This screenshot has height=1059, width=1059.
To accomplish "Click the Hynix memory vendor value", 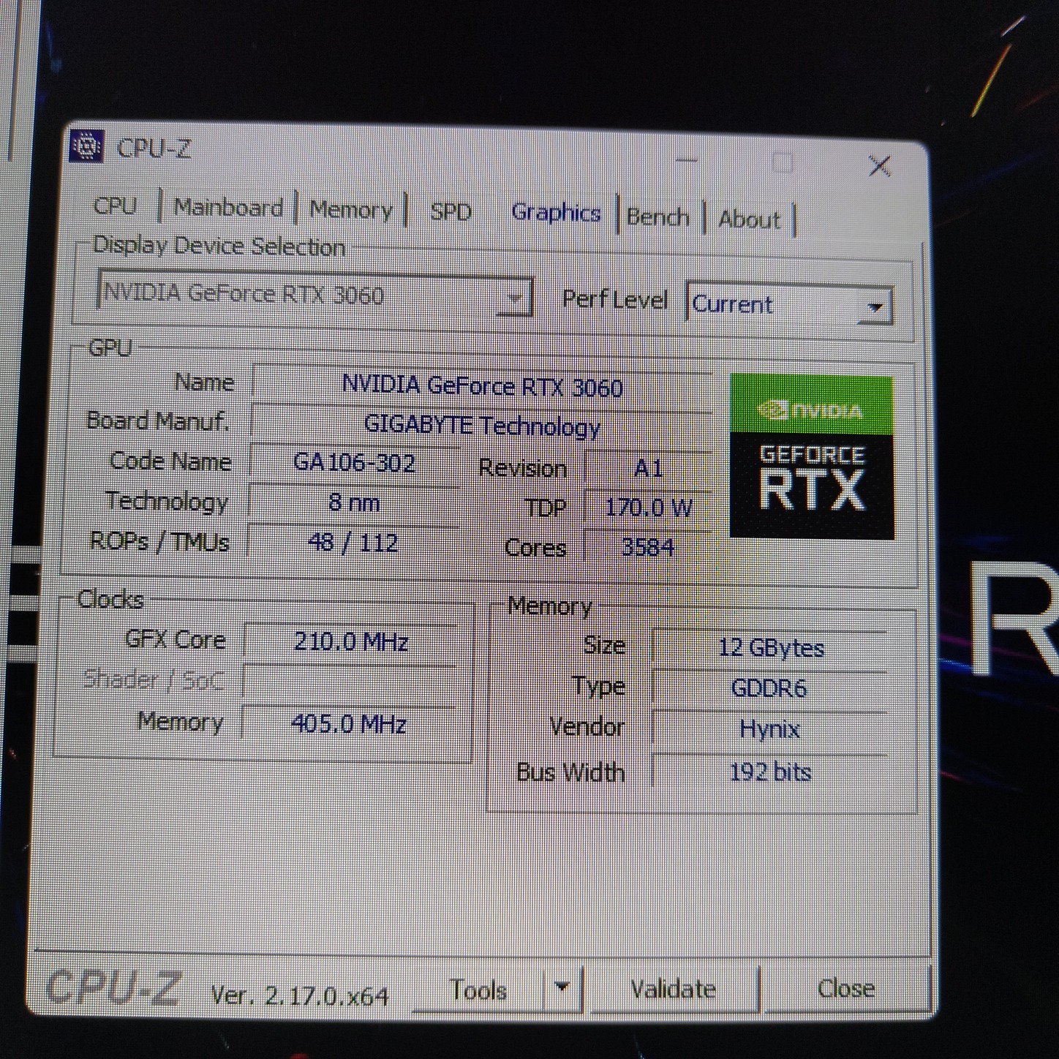I will pos(769,729).
